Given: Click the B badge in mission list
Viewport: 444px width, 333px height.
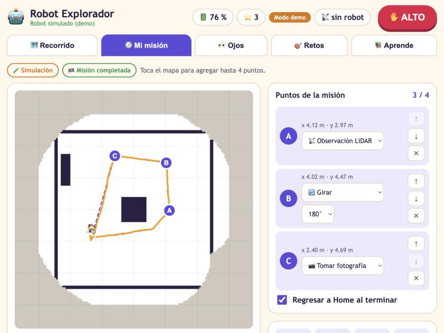Looking at the screenshot, I should pos(289,198).
